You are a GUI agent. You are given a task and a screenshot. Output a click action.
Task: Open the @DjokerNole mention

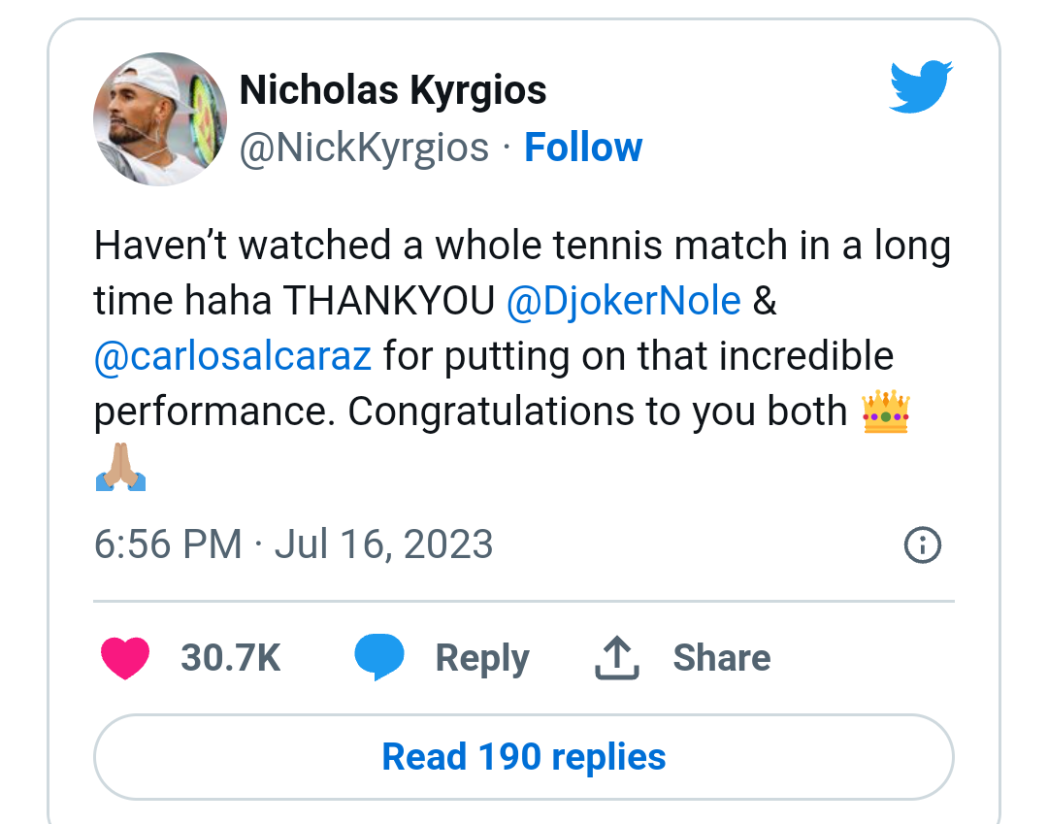pyautogui.click(x=623, y=301)
